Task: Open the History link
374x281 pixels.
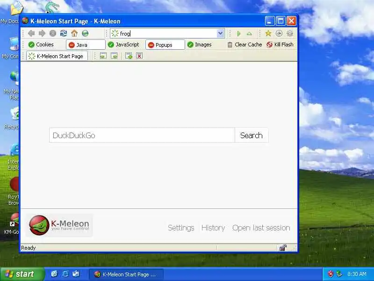Action: [213, 228]
